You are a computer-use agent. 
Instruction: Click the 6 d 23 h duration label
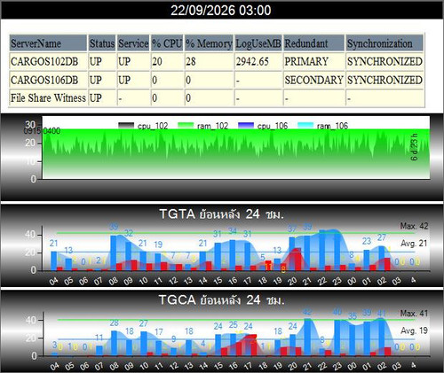coord(414,147)
